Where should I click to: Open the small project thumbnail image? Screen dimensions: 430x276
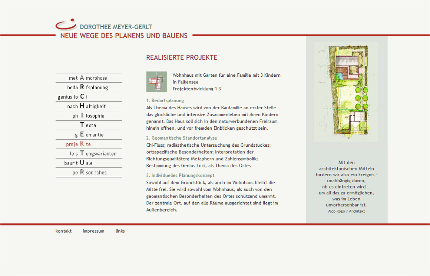coord(156,82)
